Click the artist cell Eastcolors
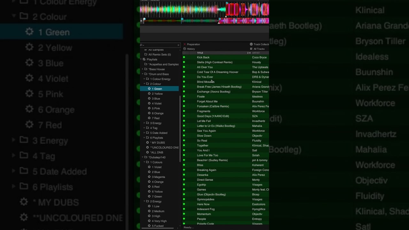 tap(259, 204)
